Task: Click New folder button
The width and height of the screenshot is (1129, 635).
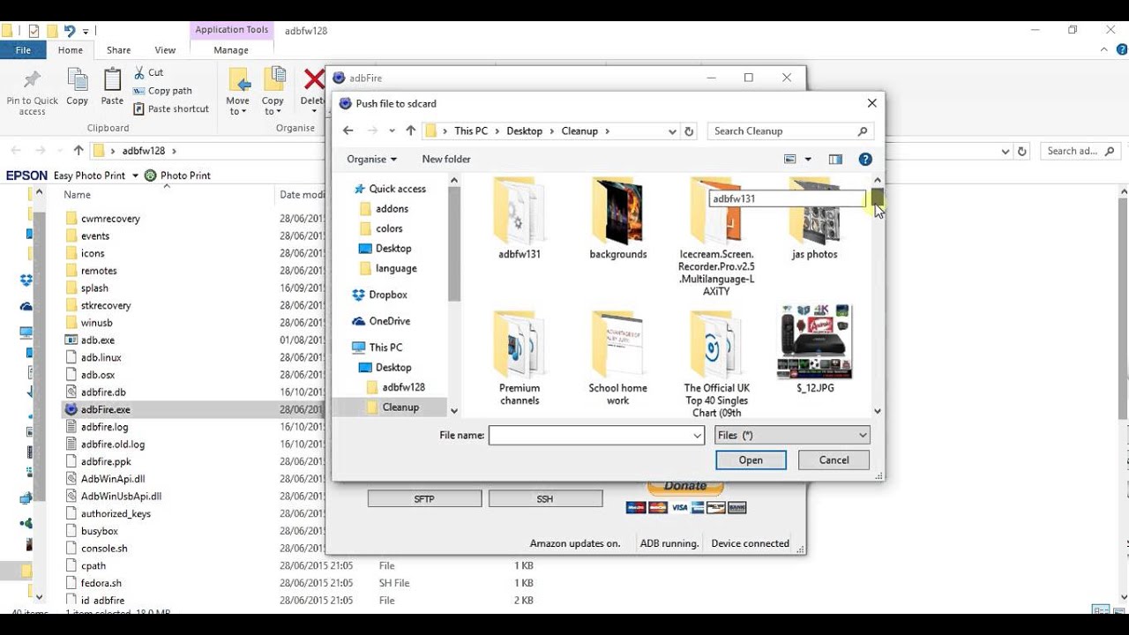Action: click(446, 159)
